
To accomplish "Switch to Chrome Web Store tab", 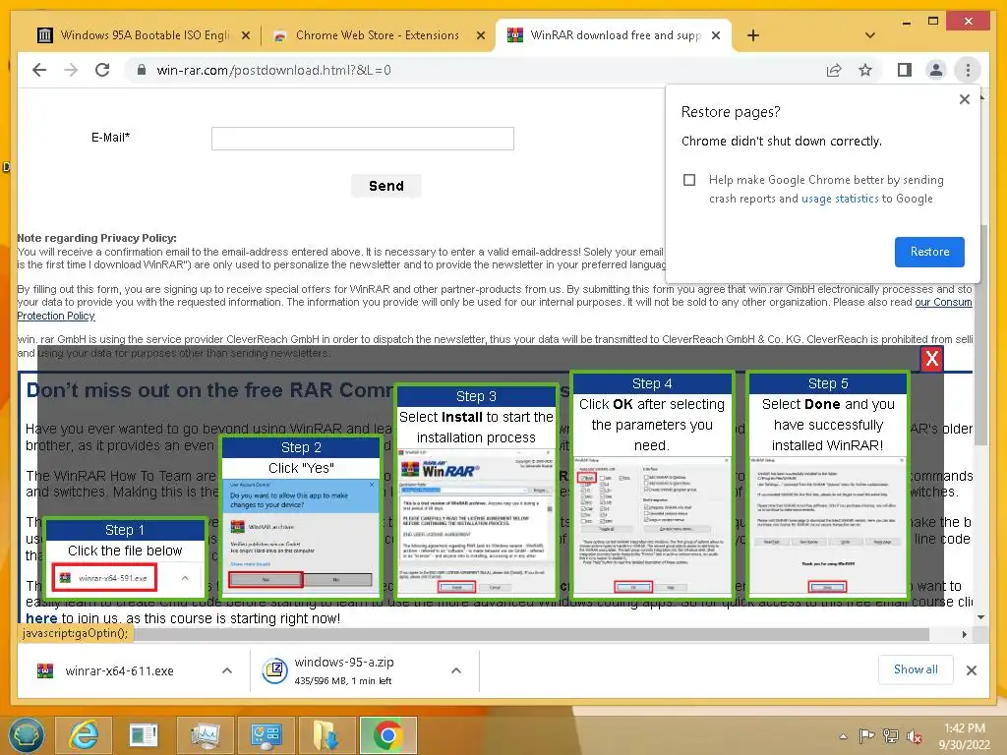I will click(377, 35).
